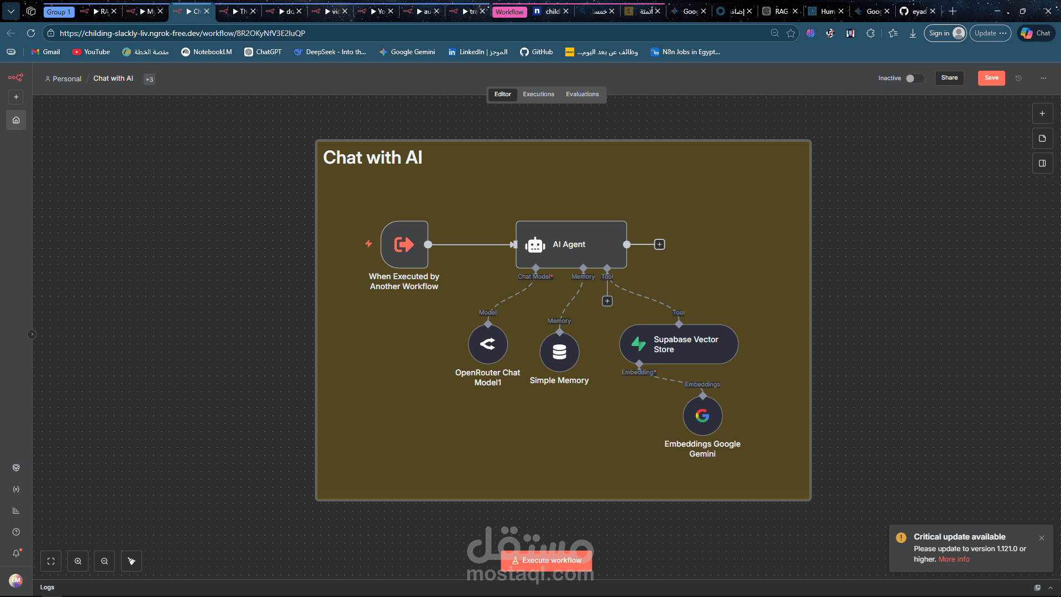Toggle the Inactive workflow switch
Image resolution: width=1061 pixels, height=597 pixels.
click(914, 78)
